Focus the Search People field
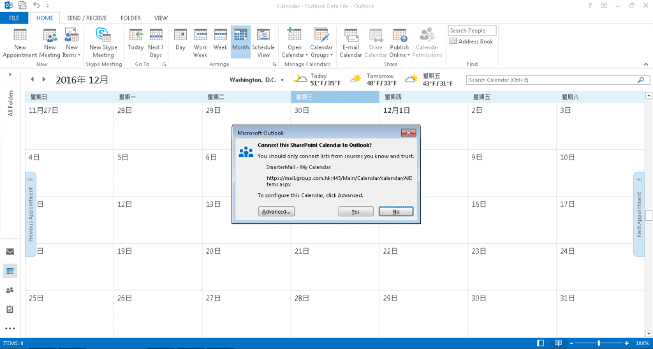Screen dimensions: 653x349 473,31
